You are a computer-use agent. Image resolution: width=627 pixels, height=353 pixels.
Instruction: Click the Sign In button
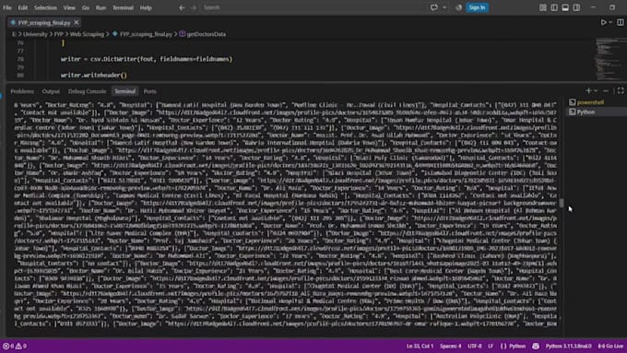[477, 7]
